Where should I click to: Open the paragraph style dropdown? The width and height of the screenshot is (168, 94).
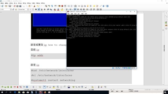pyautogui.click(x=11, y=9)
